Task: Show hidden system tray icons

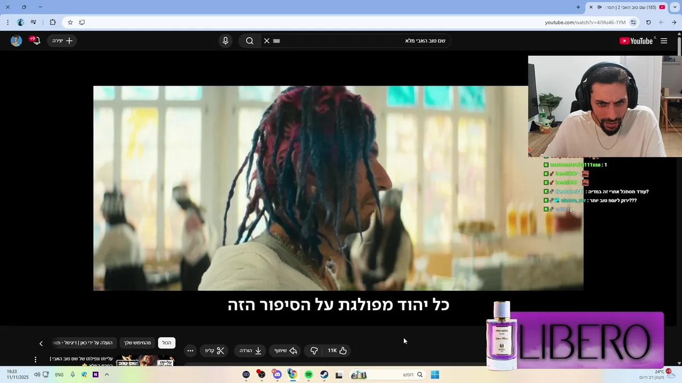Action: (x=107, y=375)
